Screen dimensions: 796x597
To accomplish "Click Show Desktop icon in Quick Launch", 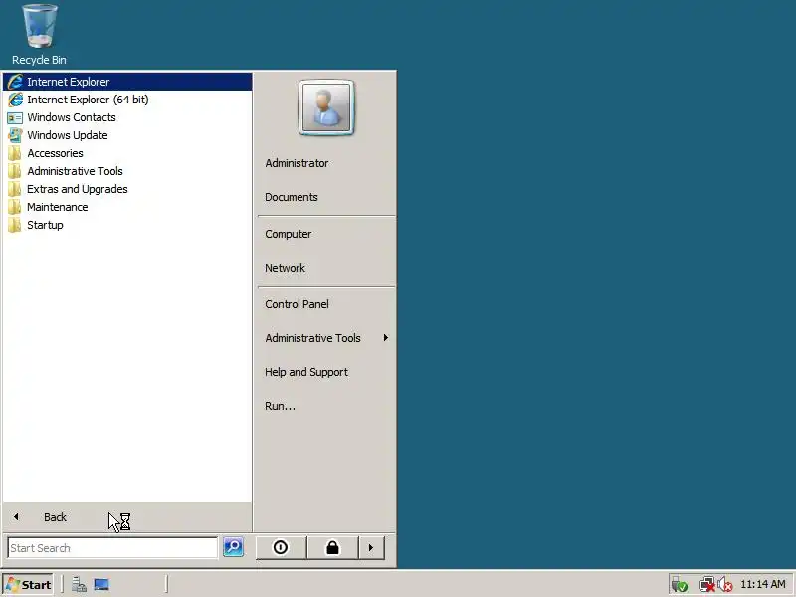I will pyautogui.click(x=101, y=585).
